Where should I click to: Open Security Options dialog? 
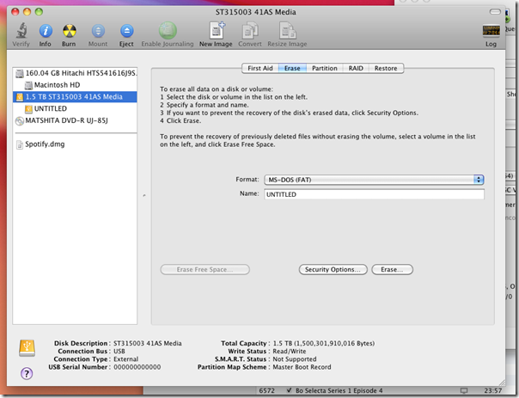(x=333, y=270)
